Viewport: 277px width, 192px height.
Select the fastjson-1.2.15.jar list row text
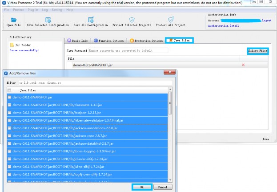(57, 113)
